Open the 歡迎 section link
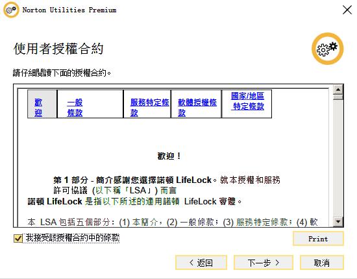Viewport: 357px width, 279px height. [x=38, y=108]
